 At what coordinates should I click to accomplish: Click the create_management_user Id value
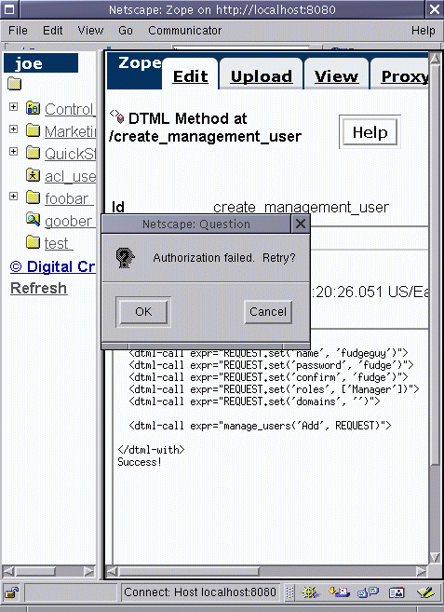[x=301, y=207]
